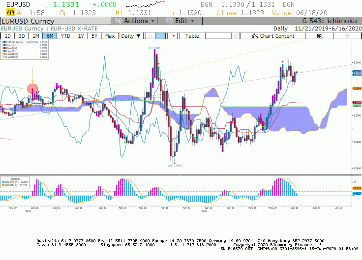Image resolution: width=362 pixels, height=260 pixels.
Task: Click Lead1(26) legend entry
Action: (x=25, y=54)
